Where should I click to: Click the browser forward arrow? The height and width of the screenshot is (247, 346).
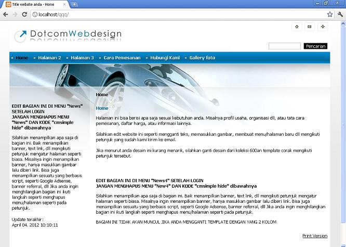coord(15,15)
